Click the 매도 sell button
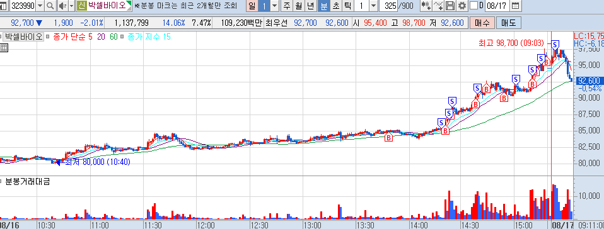 (x=508, y=23)
